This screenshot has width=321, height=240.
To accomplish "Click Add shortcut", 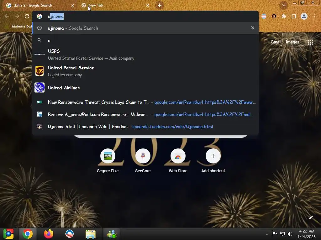I will 213,161.
